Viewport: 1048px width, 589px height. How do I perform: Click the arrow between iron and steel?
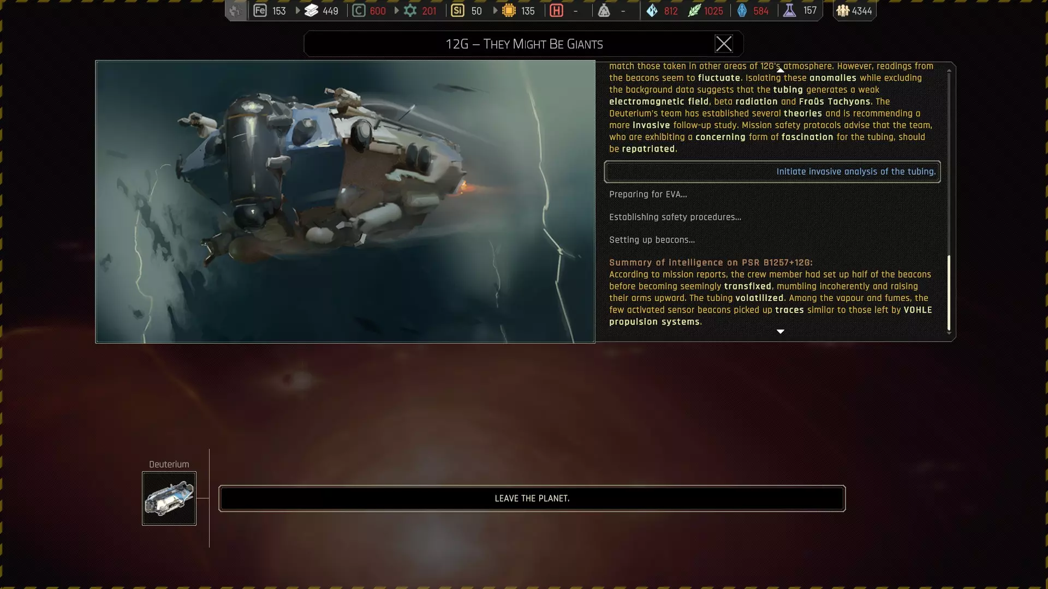[297, 10]
